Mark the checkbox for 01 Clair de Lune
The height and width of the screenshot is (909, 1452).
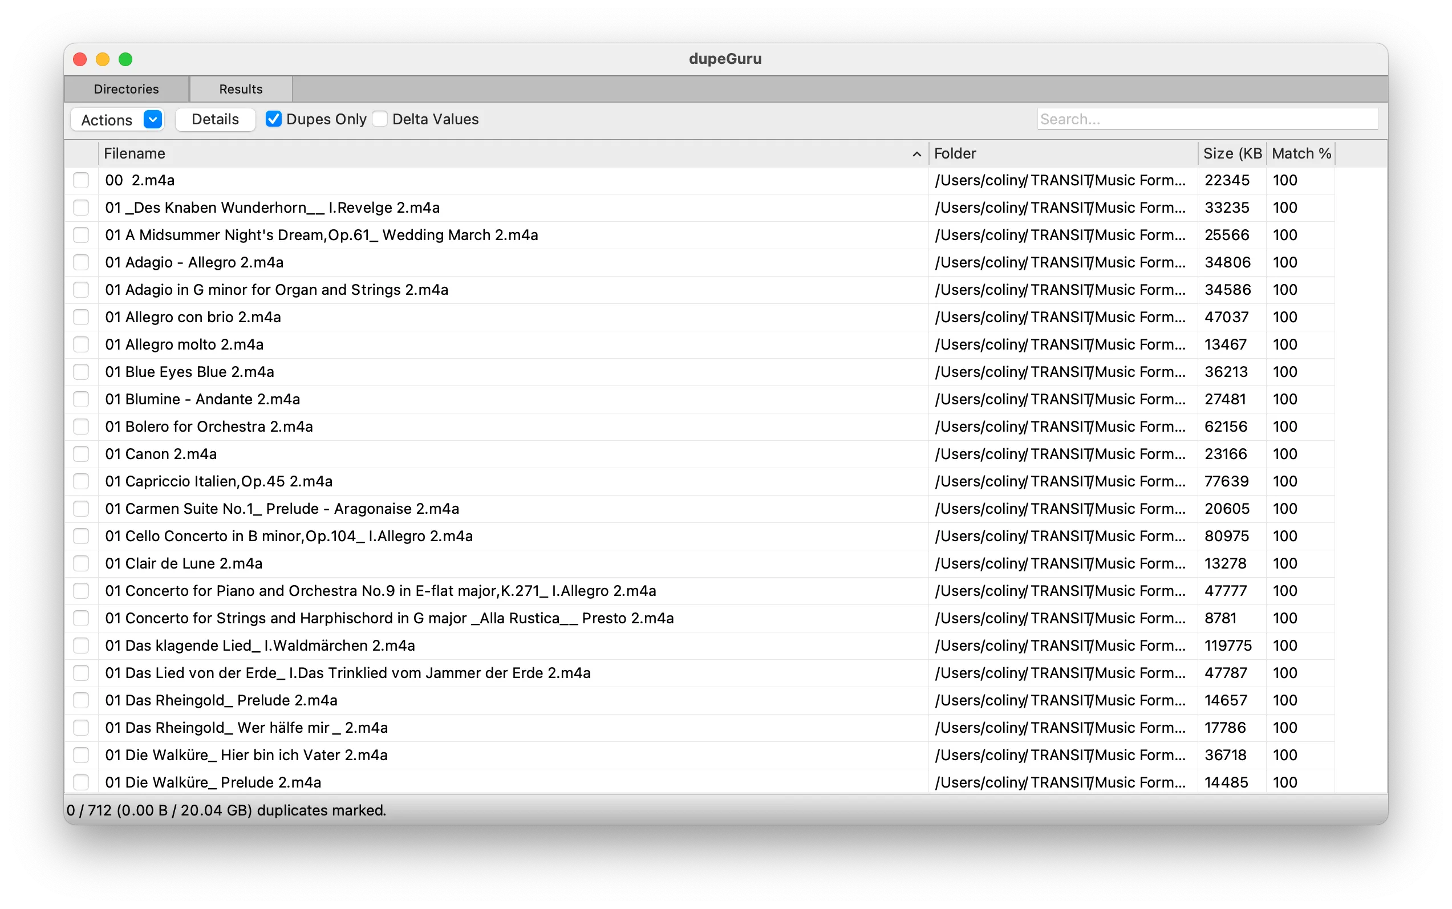click(81, 563)
